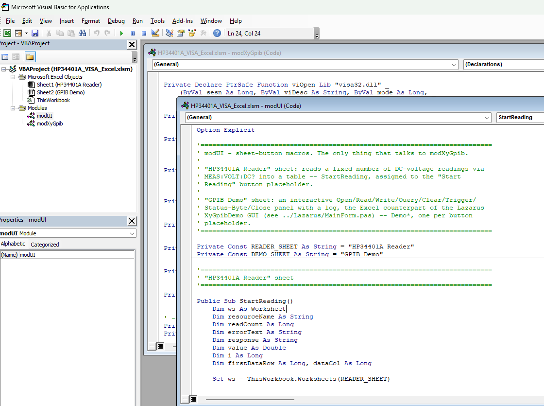The height and width of the screenshot is (406, 544).
Task: Open the File menu
Action: coord(10,21)
